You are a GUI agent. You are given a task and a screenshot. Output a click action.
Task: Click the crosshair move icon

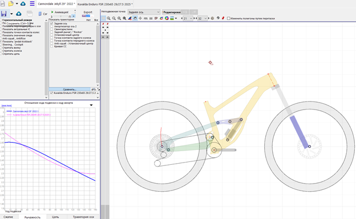coord(140,18)
